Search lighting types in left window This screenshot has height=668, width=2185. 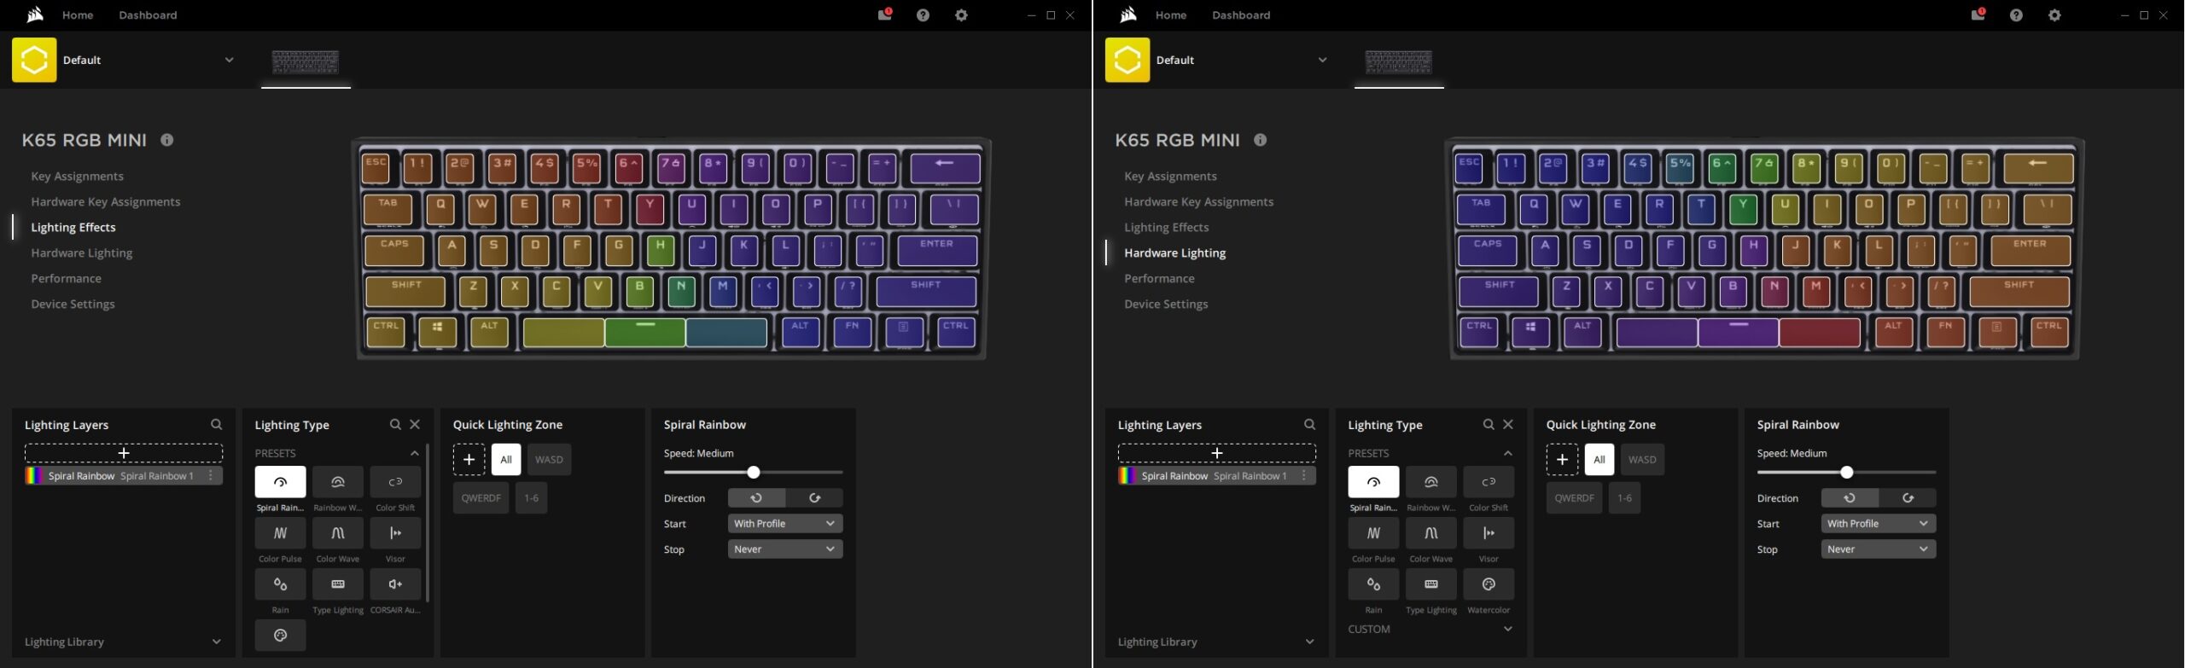[395, 424]
